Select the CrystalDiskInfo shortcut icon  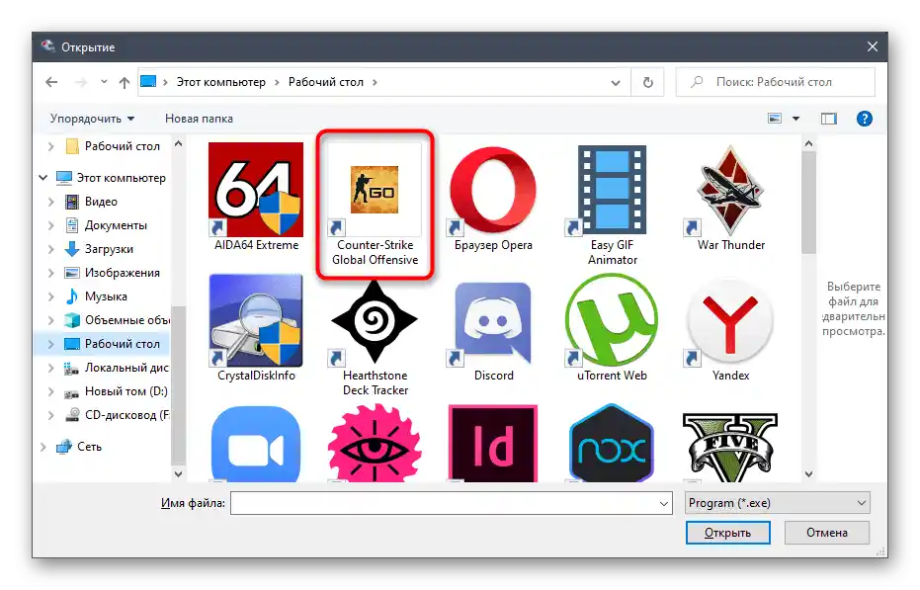(256, 320)
